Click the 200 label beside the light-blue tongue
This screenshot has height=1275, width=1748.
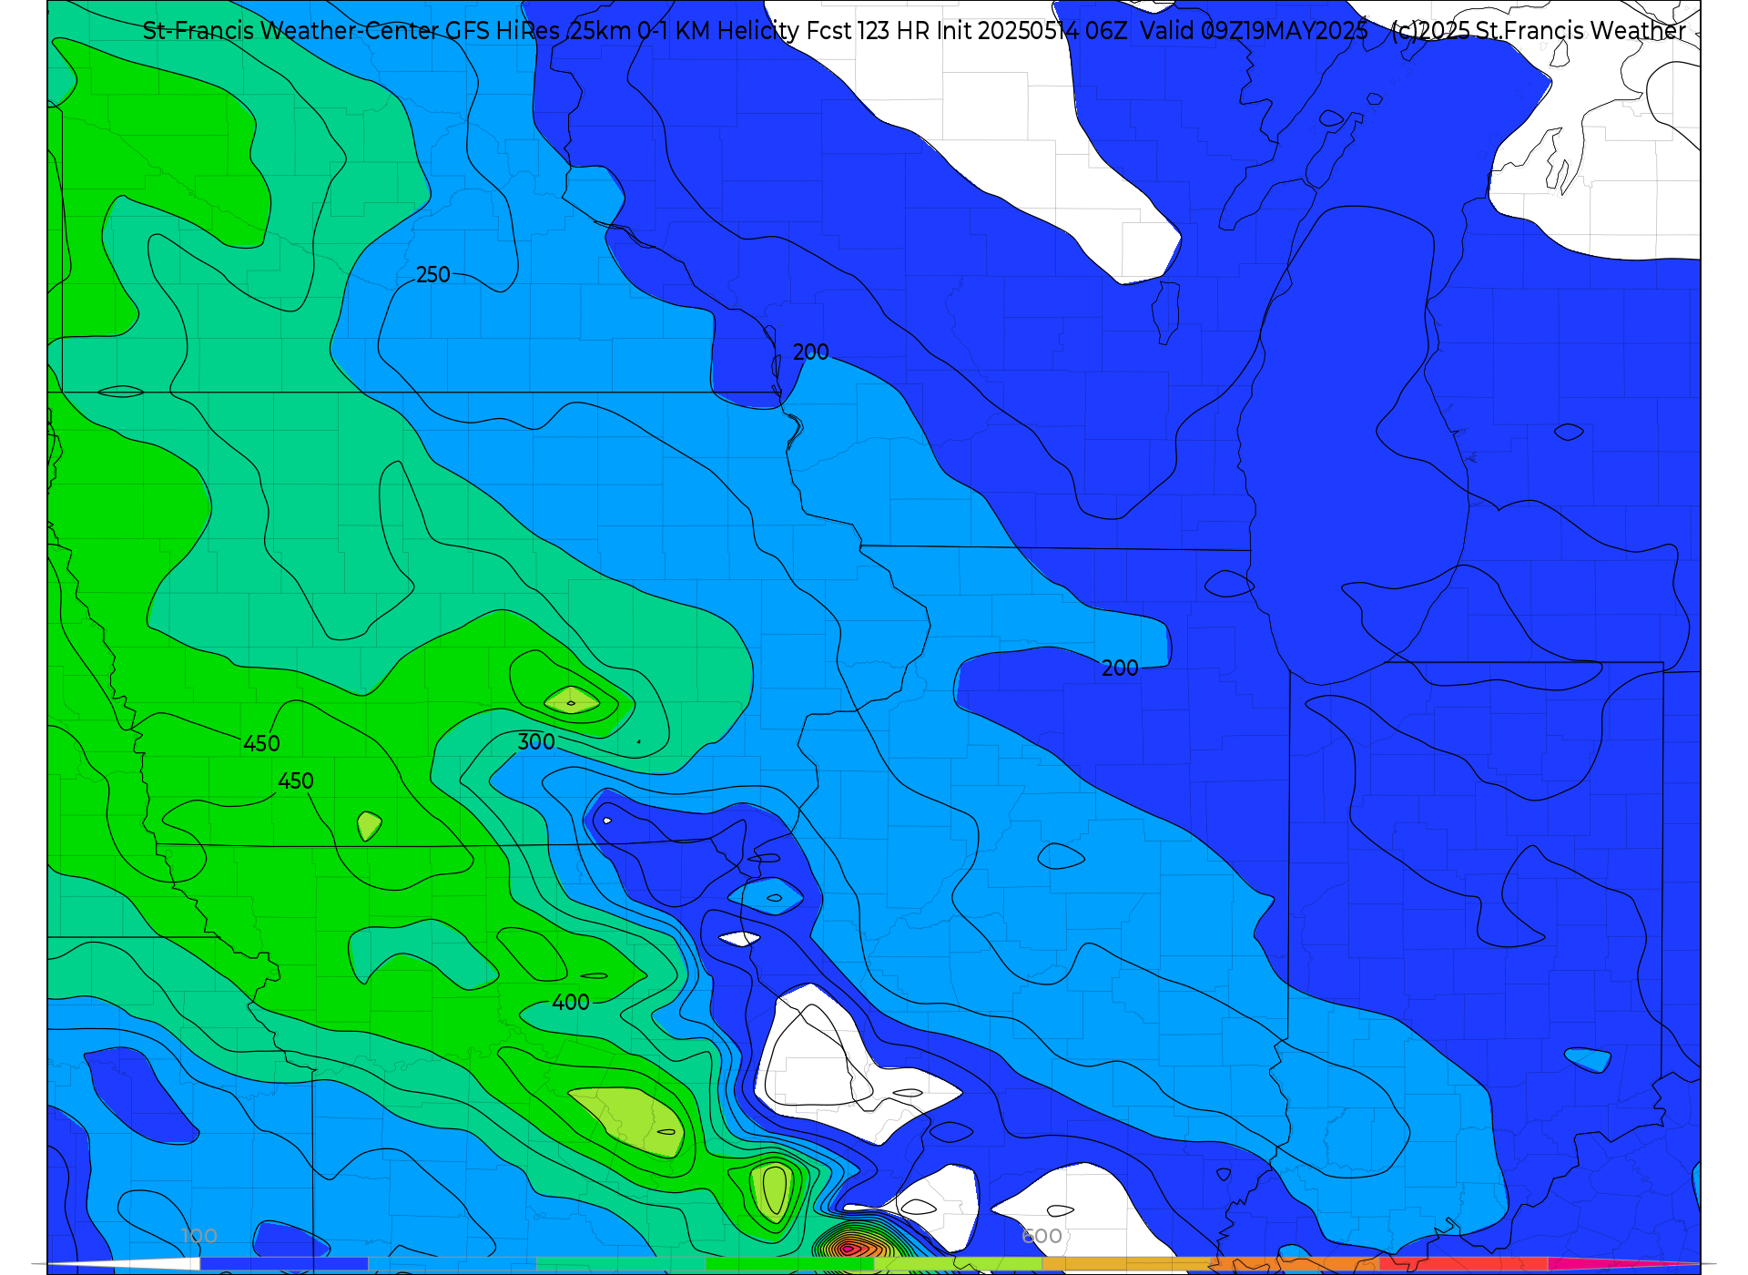1120,668
